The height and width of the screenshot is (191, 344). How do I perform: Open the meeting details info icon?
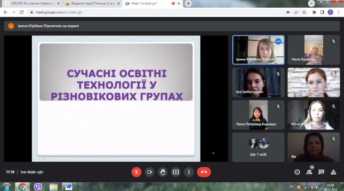(297, 172)
